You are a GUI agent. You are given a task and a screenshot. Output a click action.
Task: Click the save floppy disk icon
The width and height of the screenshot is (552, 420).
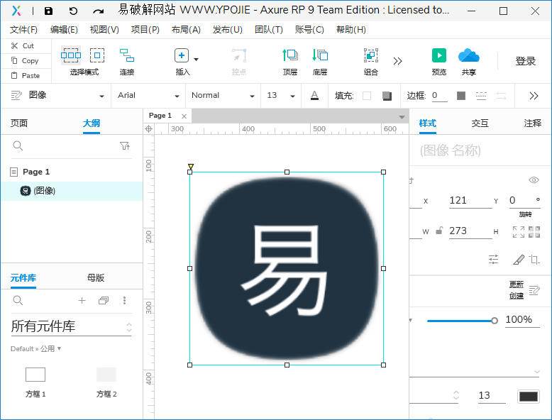[x=48, y=11]
